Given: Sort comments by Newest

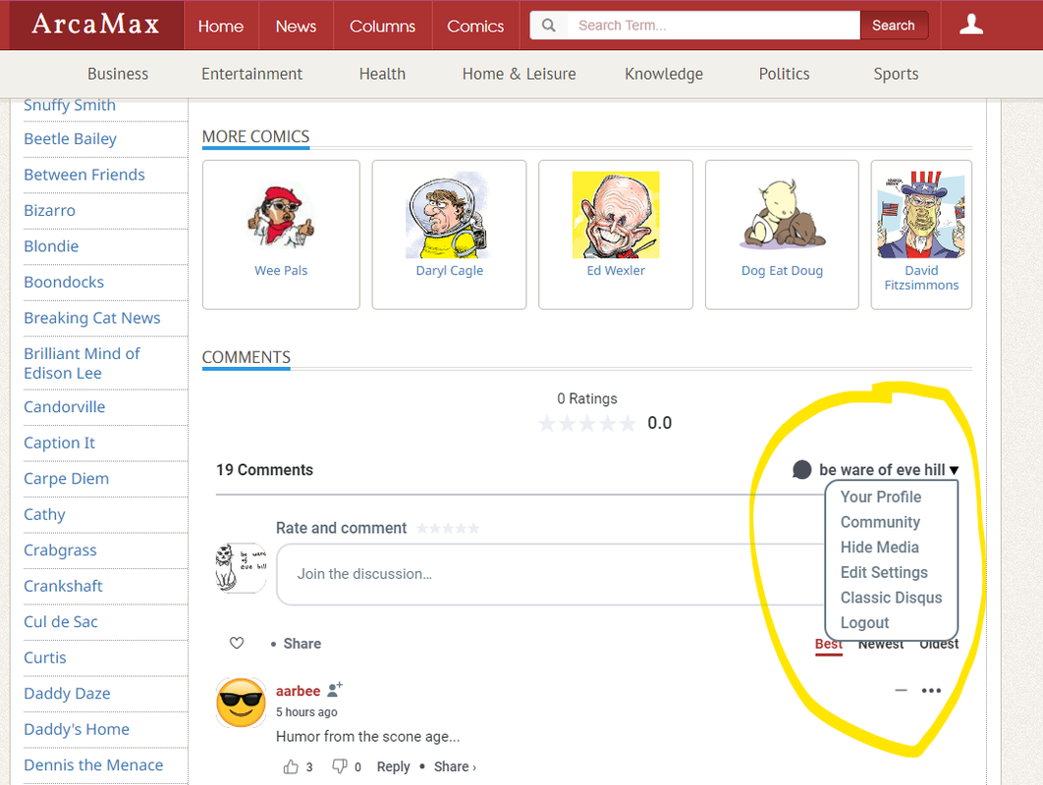Looking at the screenshot, I should (x=881, y=644).
